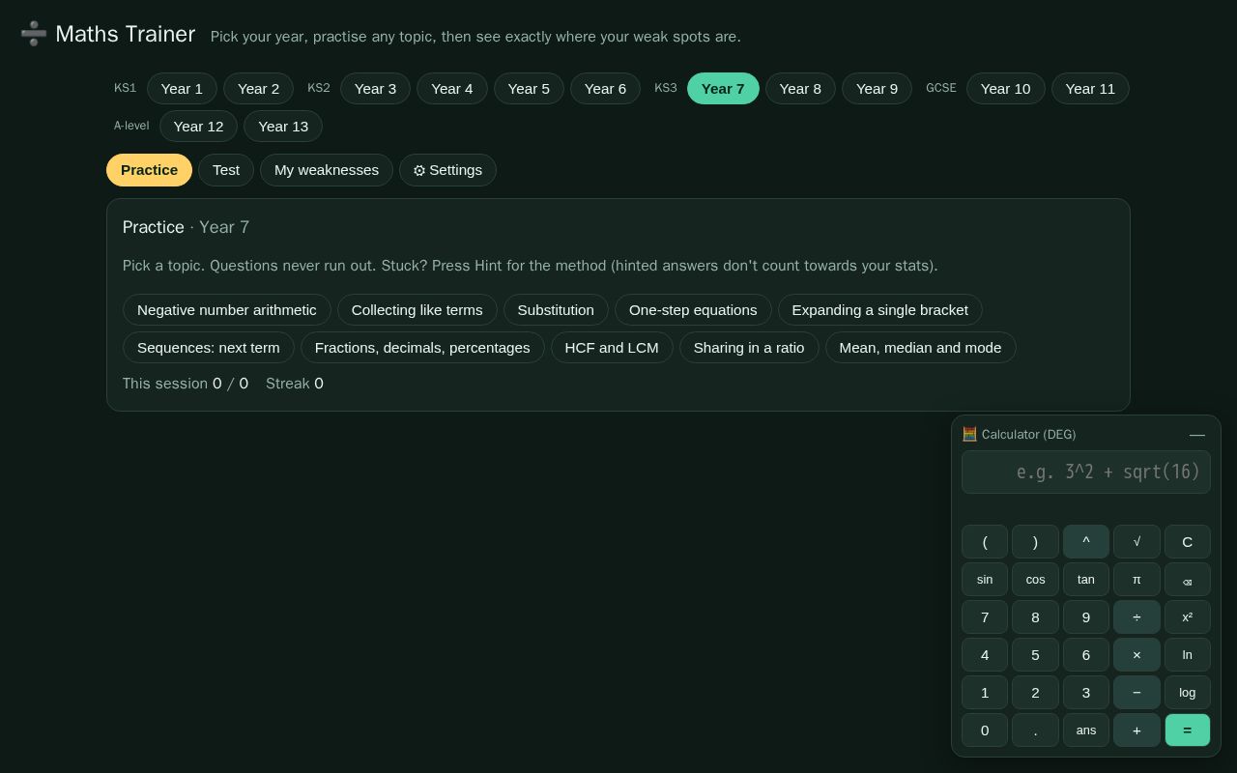
Task: Select Year 5 year group
Action: [529, 89]
